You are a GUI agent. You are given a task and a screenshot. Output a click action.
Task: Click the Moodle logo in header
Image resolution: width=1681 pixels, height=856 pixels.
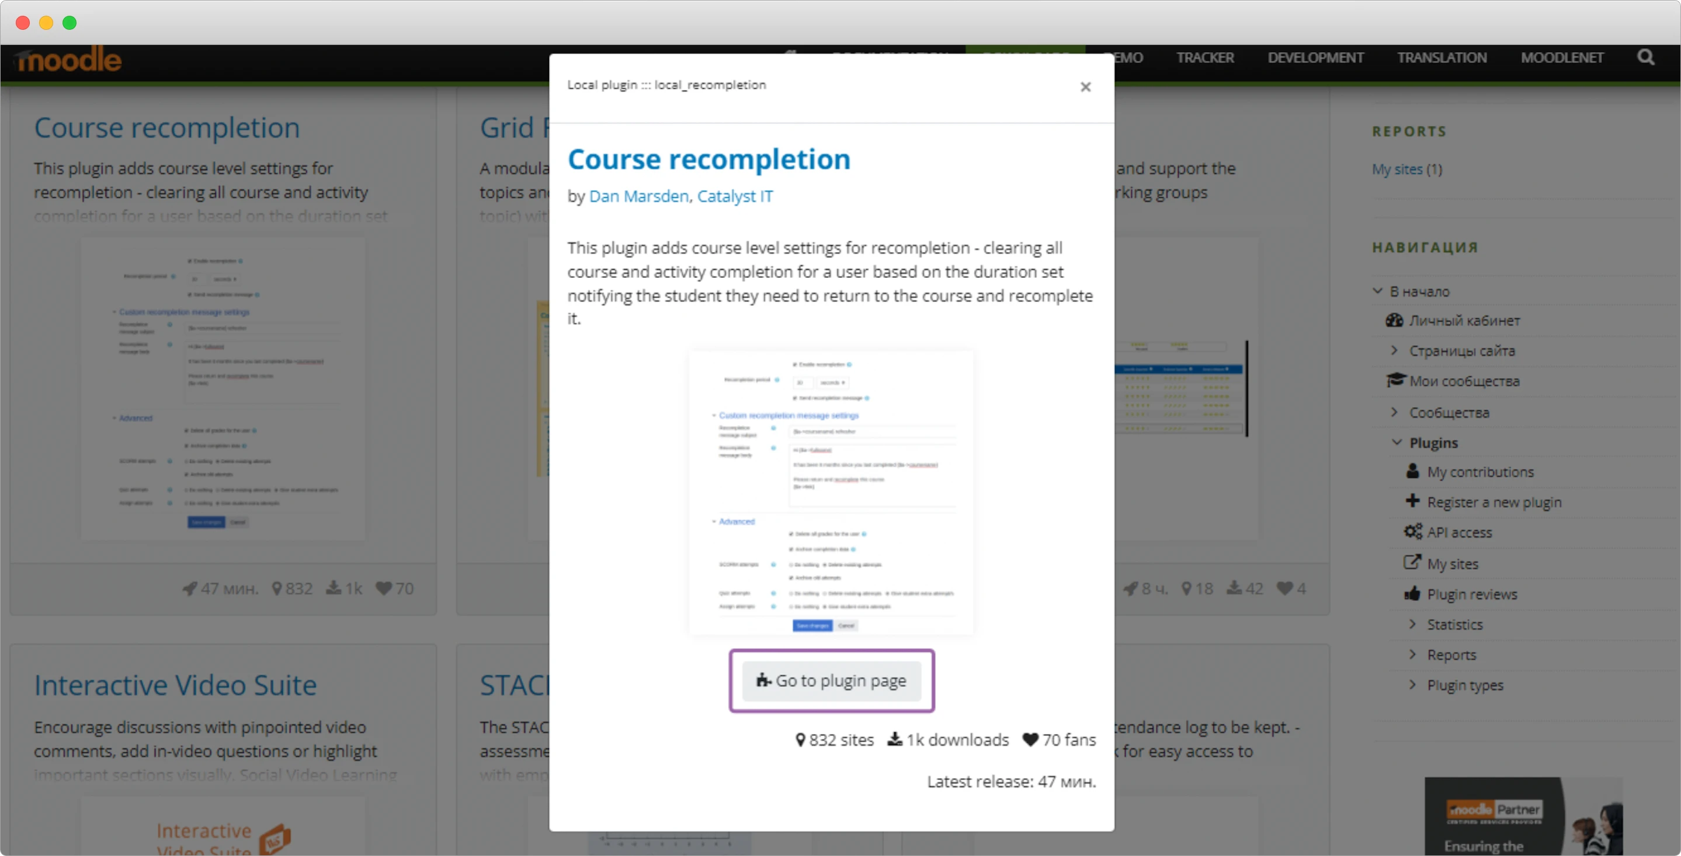[68, 60]
